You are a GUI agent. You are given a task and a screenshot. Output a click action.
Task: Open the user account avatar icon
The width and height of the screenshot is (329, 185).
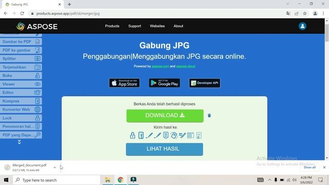click(302, 26)
